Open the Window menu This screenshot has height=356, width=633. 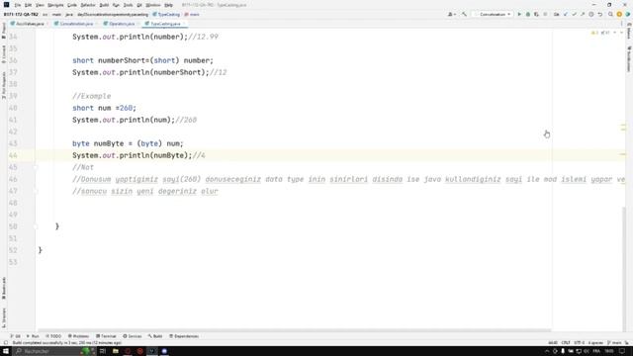(153, 5)
